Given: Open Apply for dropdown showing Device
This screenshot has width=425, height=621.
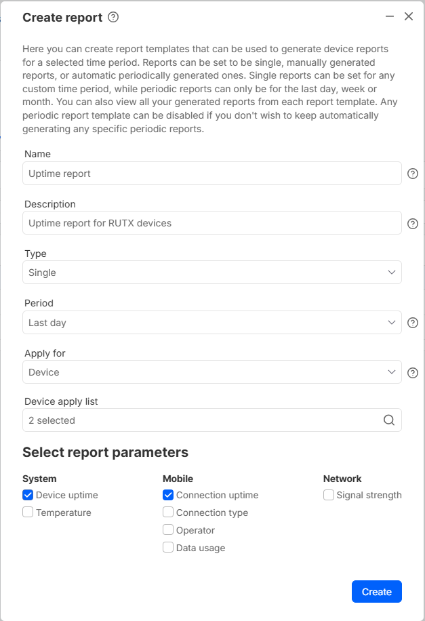Looking at the screenshot, I should pyautogui.click(x=211, y=372).
